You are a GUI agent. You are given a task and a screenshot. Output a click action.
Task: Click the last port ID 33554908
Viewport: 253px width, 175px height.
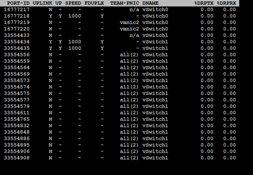pyautogui.click(x=17, y=158)
